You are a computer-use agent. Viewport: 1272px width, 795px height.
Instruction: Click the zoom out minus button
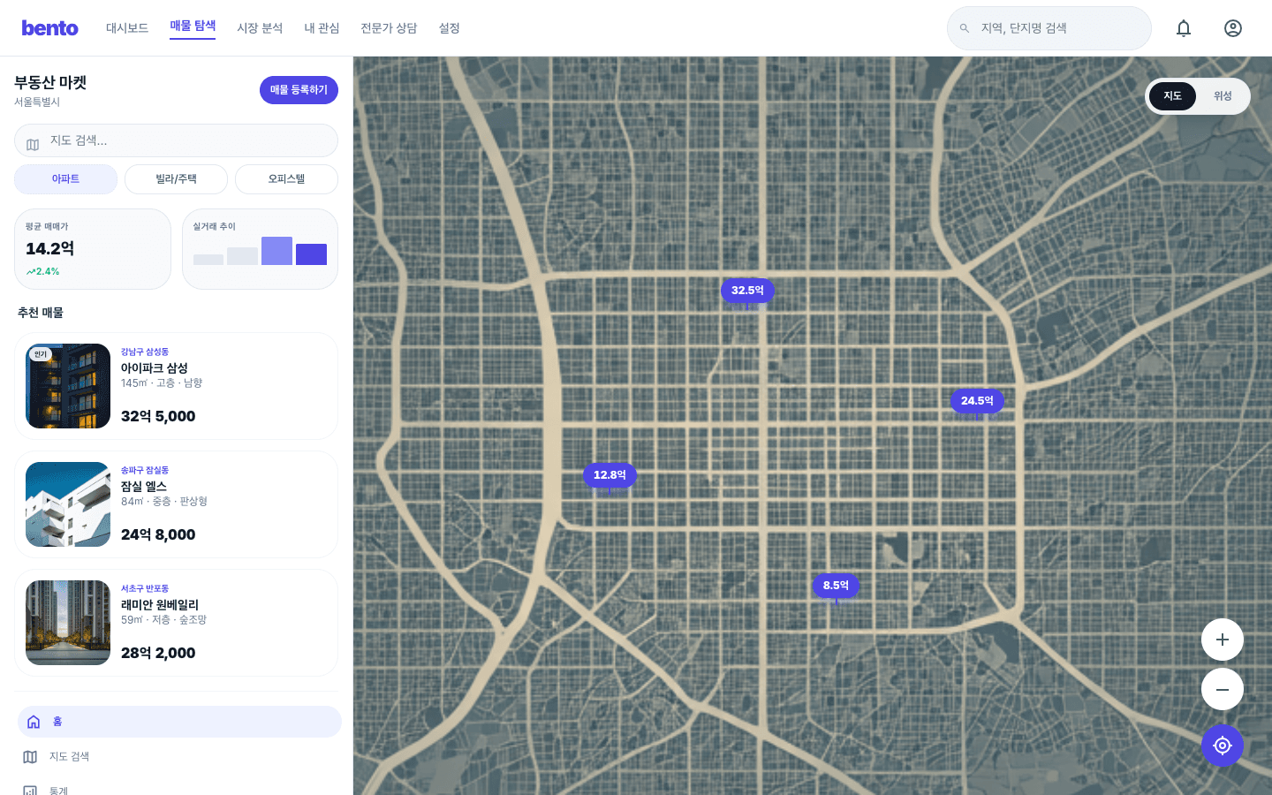(x=1223, y=689)
